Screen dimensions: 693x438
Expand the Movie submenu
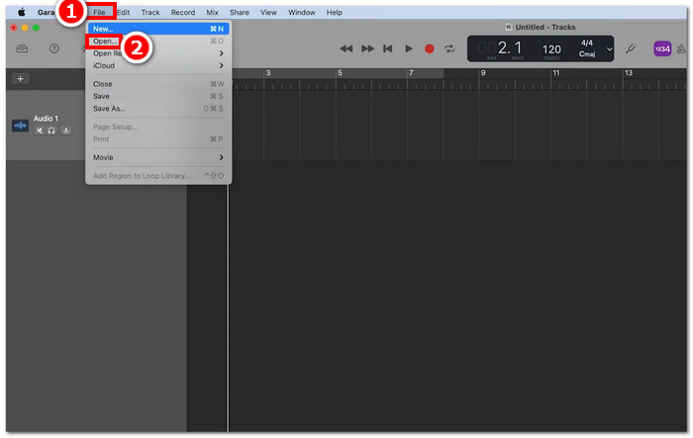coord(158,157)
